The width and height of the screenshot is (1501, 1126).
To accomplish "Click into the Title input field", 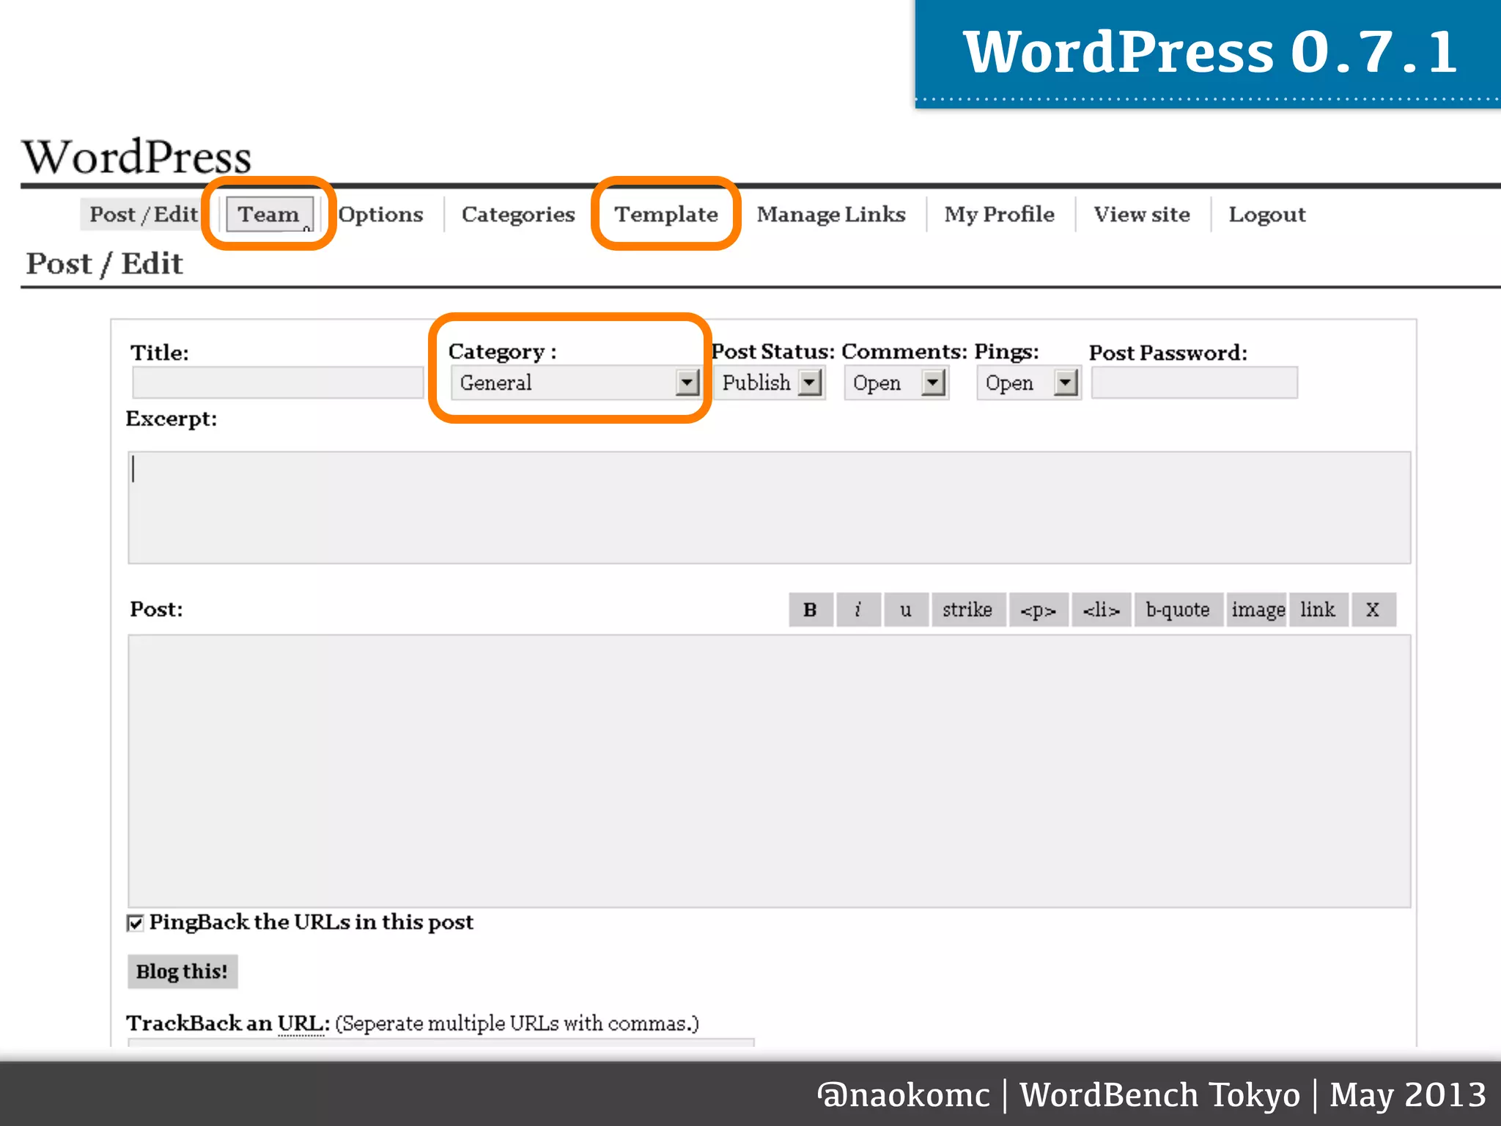I will (278, 383).
